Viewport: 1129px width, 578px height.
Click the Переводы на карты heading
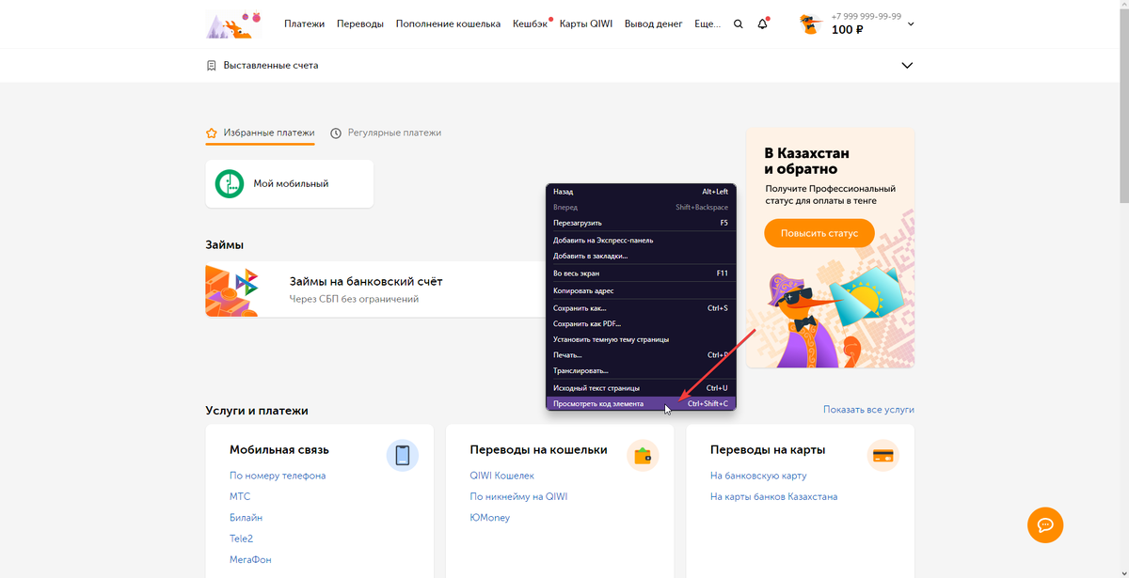click(x=768, y=450)
